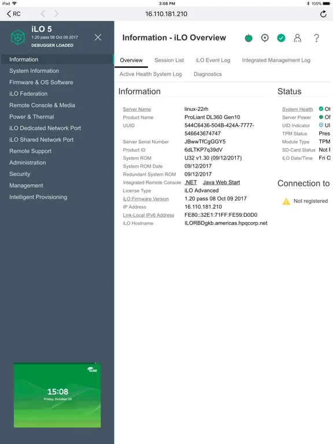This screenshot has height=444, width=333.
Task: Click the DEBUGGER LOADED label
Action: click(52, 45)
